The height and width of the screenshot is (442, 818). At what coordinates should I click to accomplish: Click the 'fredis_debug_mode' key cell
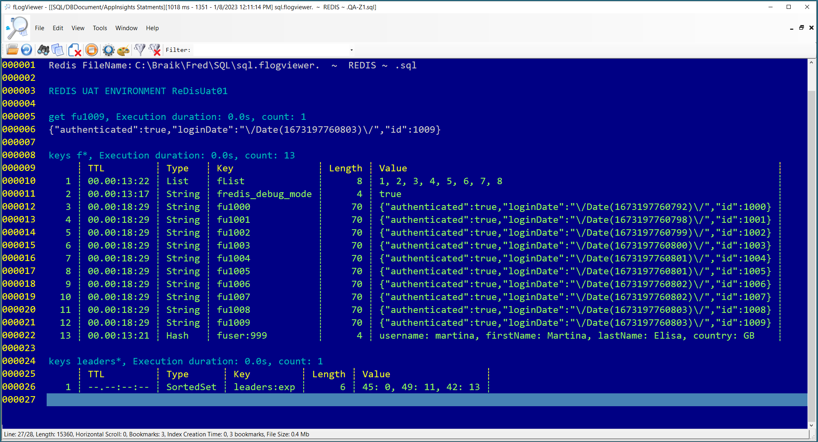pos(264,194)
